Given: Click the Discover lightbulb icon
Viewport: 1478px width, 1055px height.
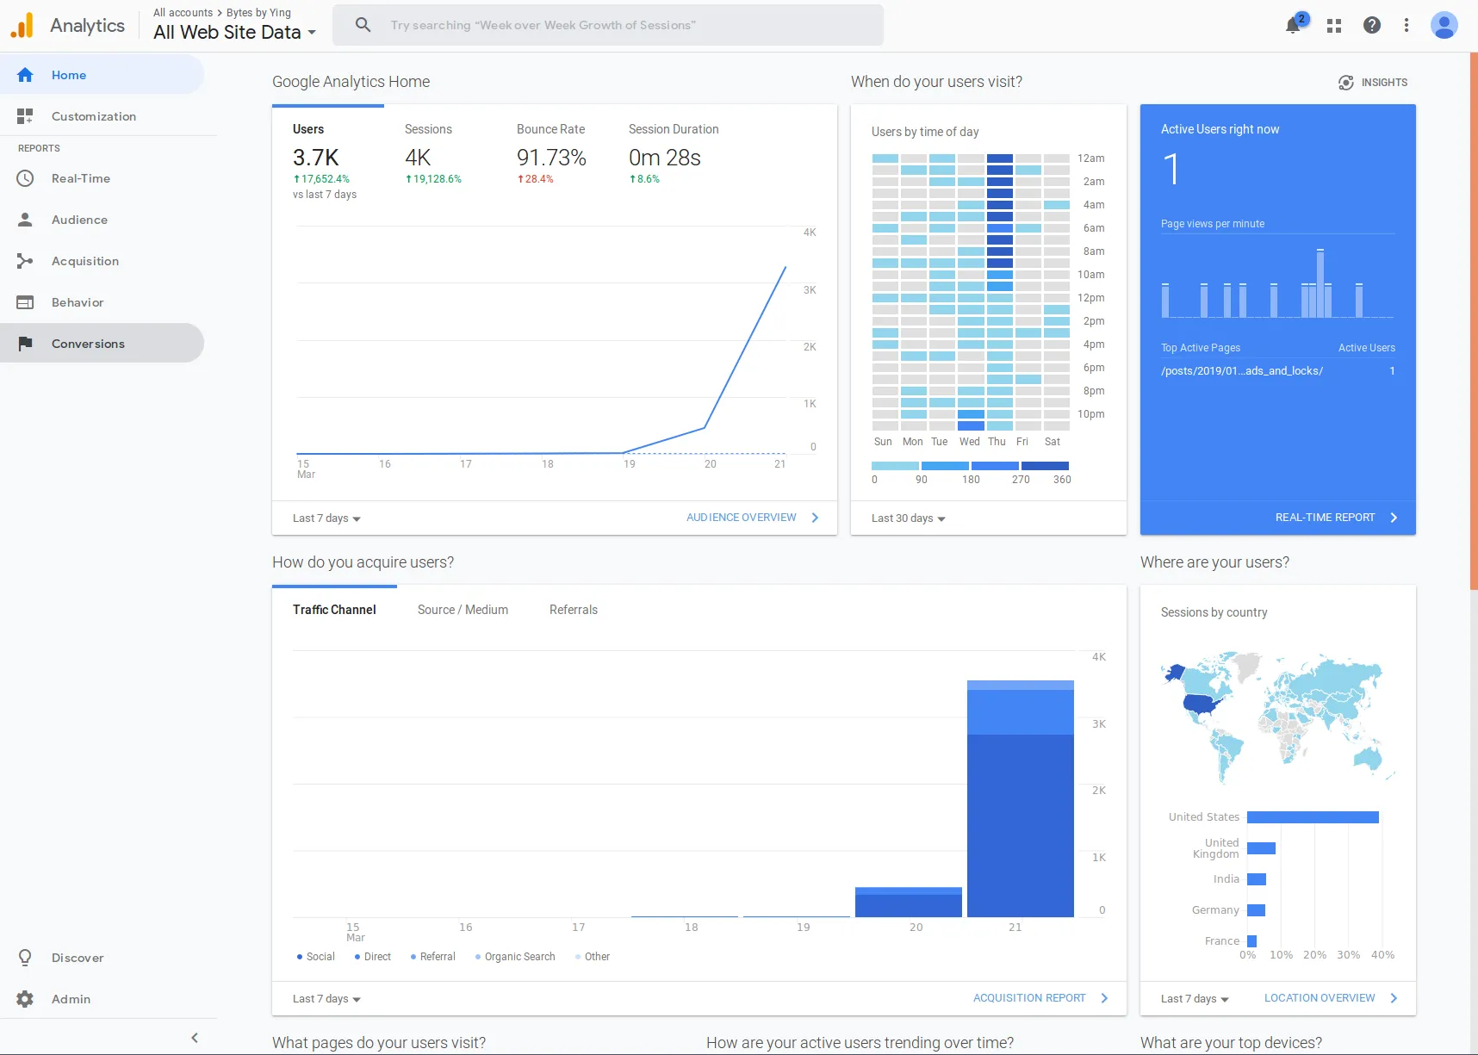Looking at the screenshot, I should (x=25, y=958).
